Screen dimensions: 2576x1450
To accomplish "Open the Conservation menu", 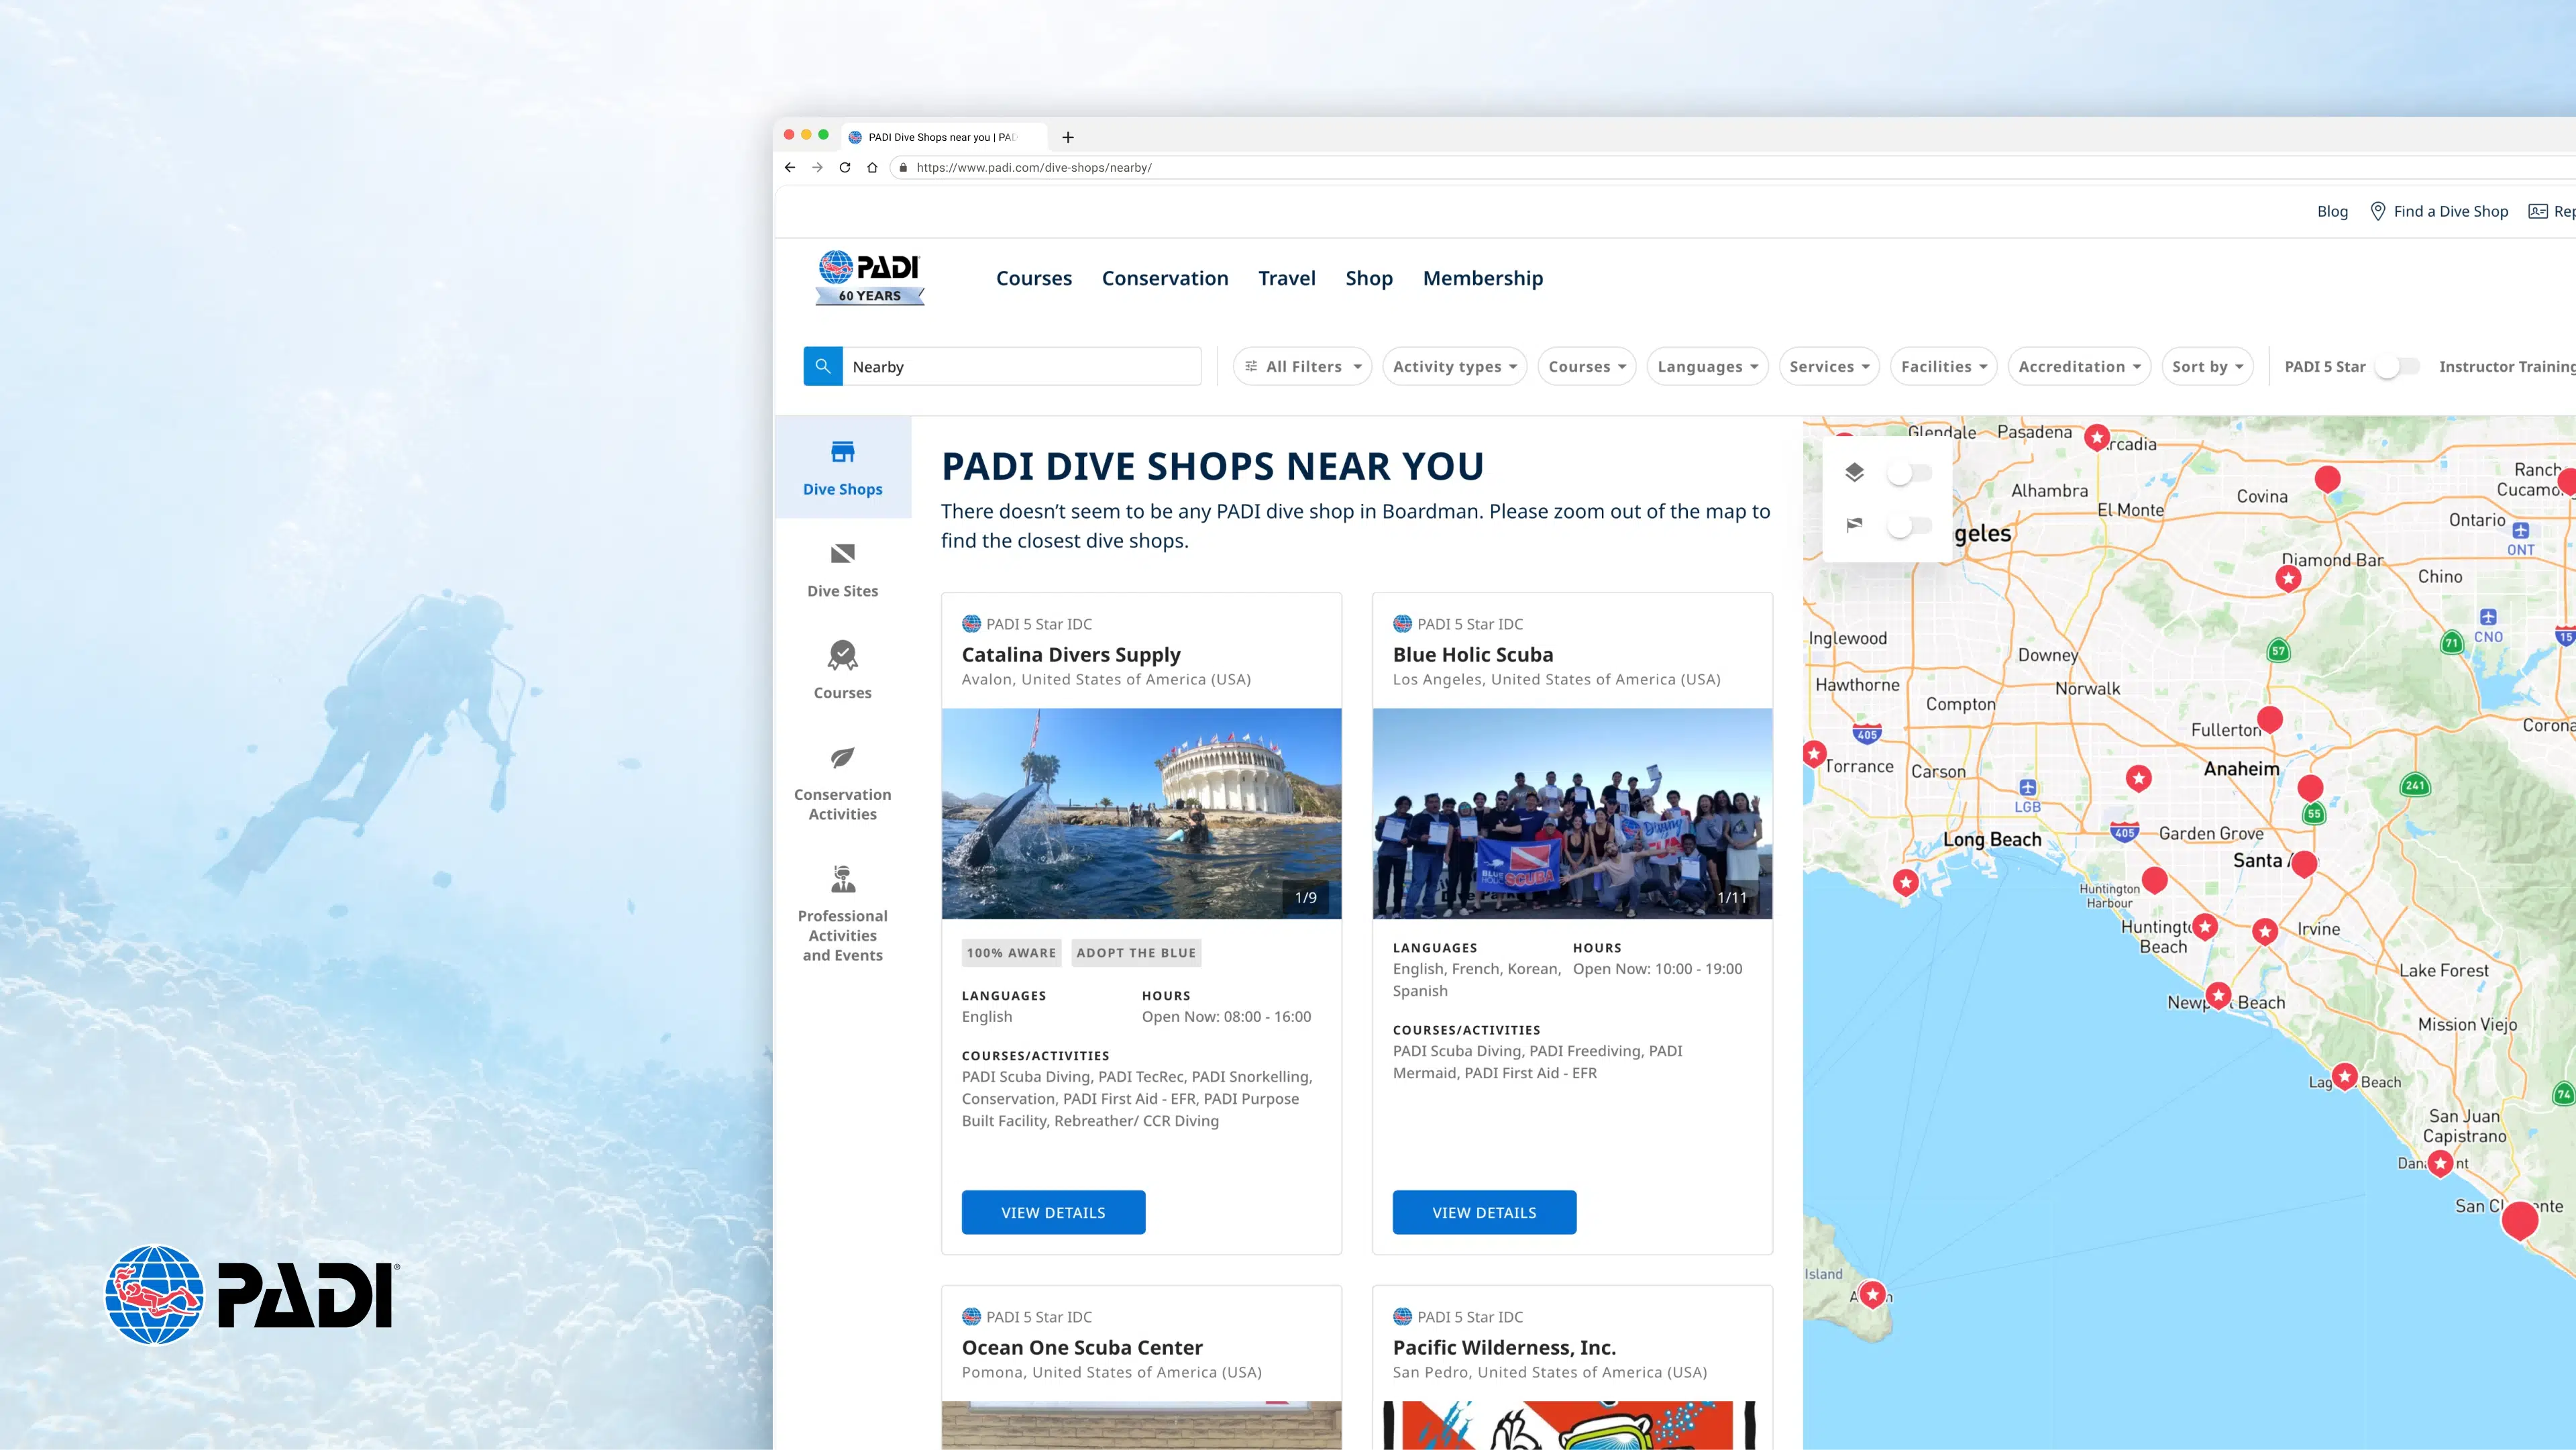I will click(x=1165, y=278).
